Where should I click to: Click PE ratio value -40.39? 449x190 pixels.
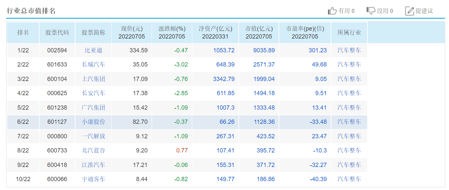318,179
